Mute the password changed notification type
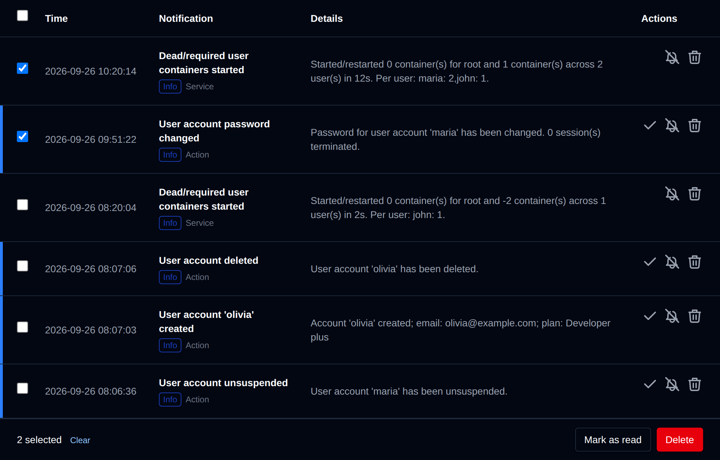Image resolution: width=720 pixels, height=460 pixels. coord(672,126)
